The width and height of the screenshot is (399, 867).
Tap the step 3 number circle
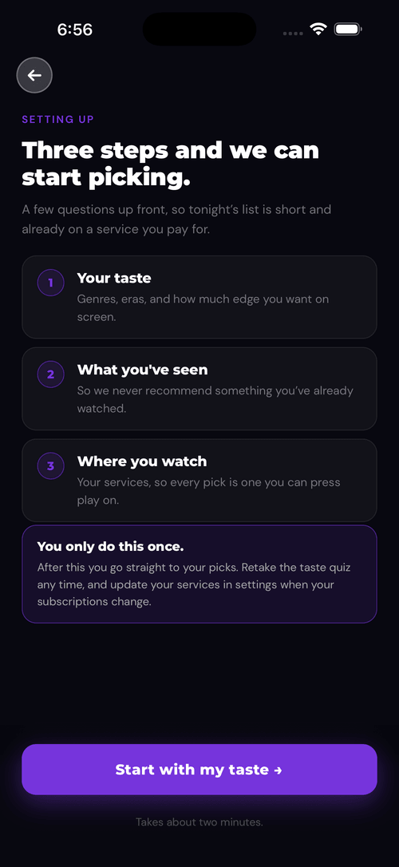pos(51,466)
